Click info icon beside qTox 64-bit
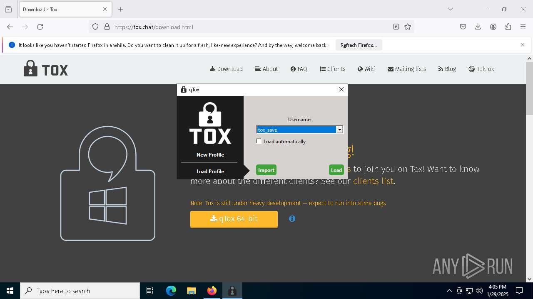This screenshot has height=299, width=533. pos(292,218)
